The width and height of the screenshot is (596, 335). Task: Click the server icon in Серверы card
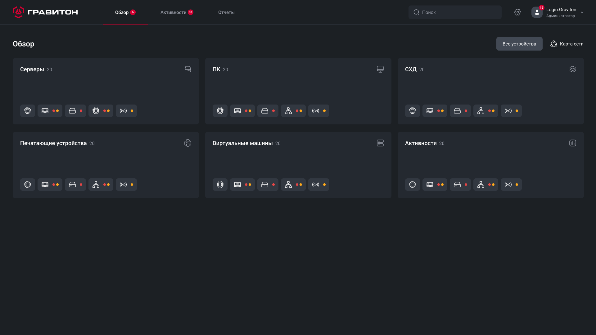[188, 69]
